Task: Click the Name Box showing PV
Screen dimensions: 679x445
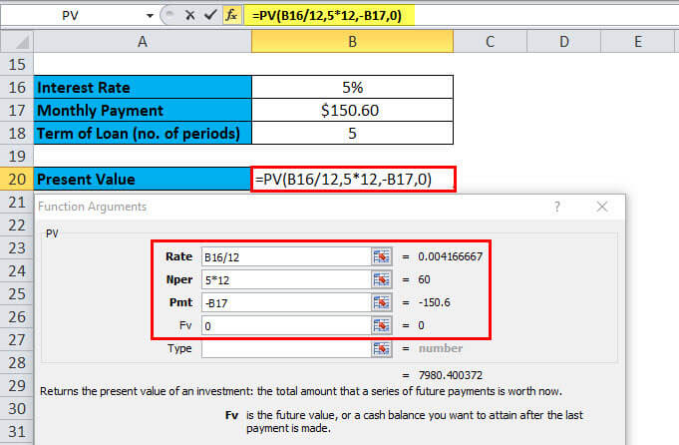Action: (72, 16)
